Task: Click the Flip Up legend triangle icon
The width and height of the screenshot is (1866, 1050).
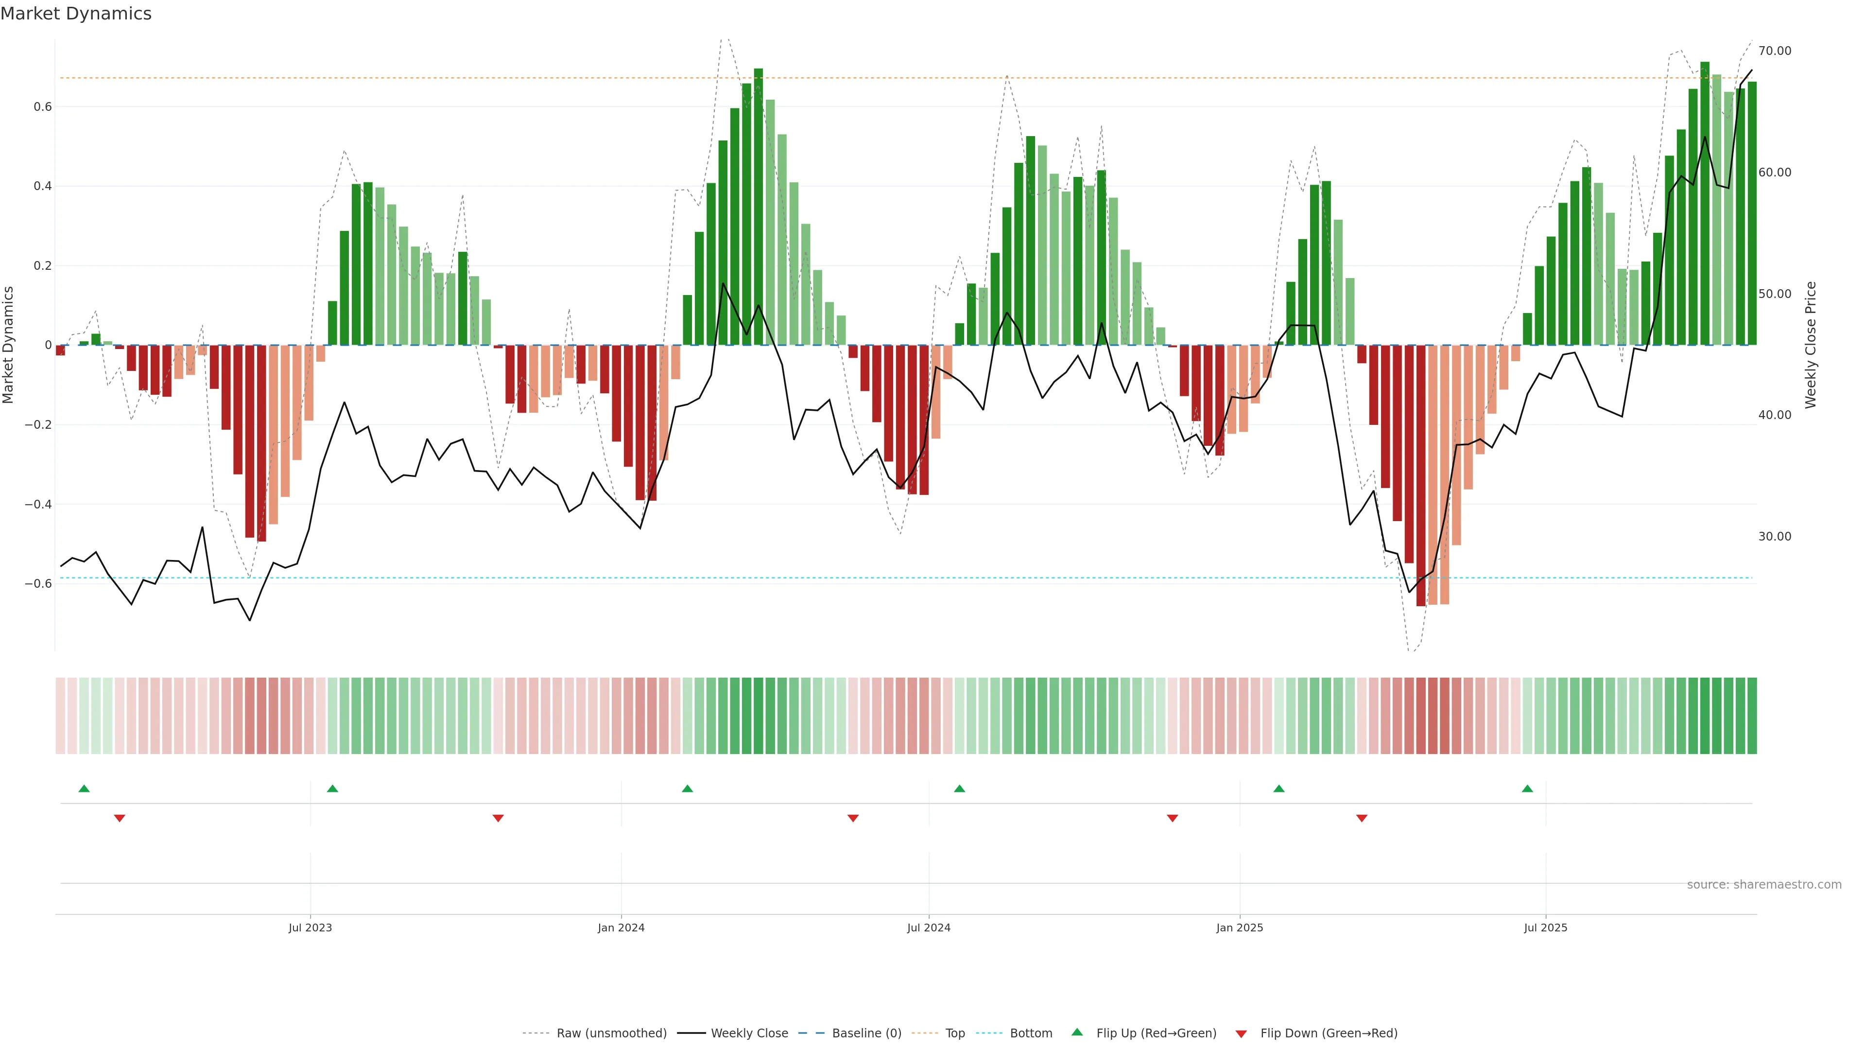Action: pos(1077,1032)
